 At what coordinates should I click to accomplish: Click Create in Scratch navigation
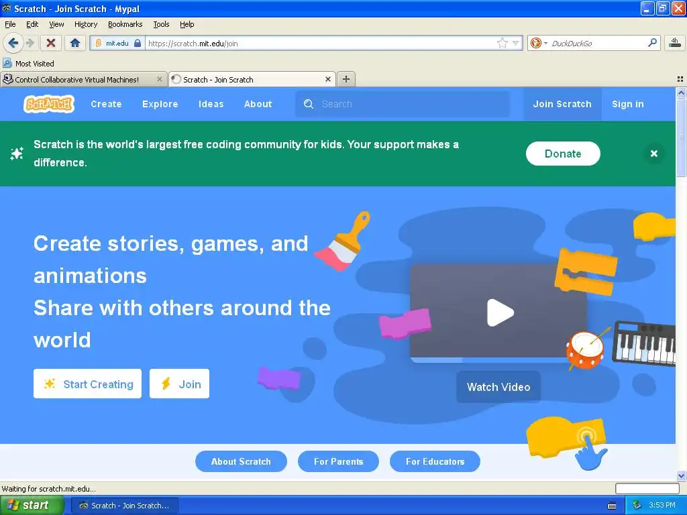(x=106, y=104)
